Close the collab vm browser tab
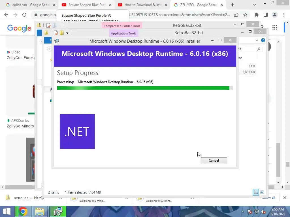The image size is (290, 217). coord(54,5)
